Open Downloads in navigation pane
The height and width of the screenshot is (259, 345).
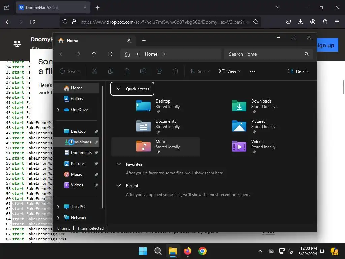pyautogui.click(x=76, y=142)
